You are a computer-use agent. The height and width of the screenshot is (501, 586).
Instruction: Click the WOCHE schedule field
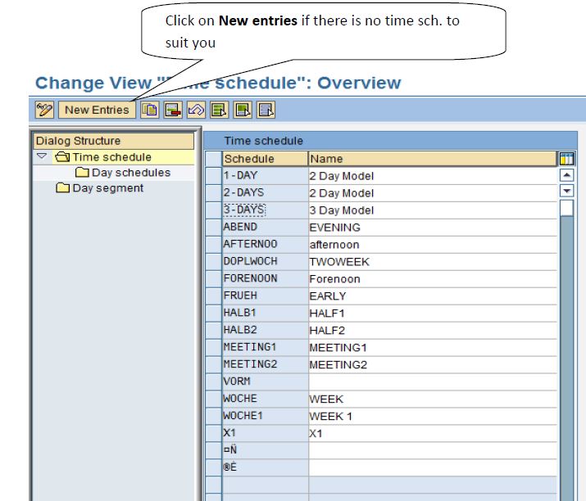[x=264, y=399]
